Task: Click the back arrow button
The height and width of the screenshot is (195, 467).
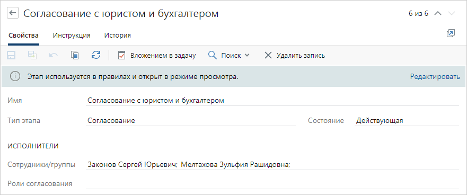Action: [13, 13]
